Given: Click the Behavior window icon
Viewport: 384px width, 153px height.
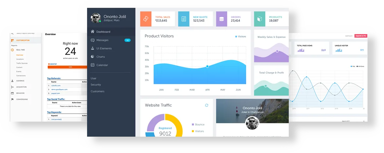Looking at the screenshot, I should pyautogui.click(x=12, y=93).
